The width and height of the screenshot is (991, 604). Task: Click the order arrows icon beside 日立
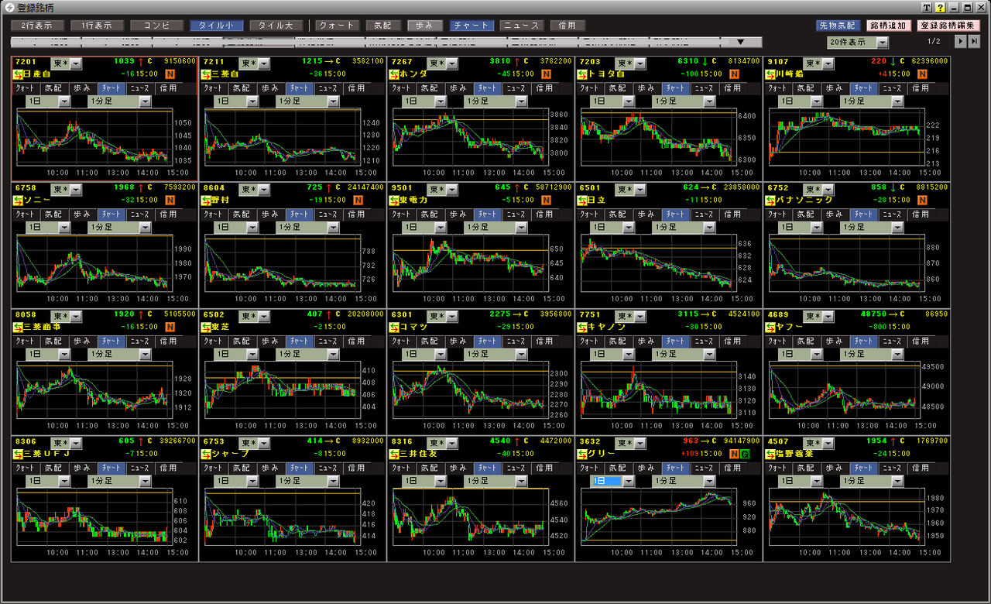(x=583, y=200)
